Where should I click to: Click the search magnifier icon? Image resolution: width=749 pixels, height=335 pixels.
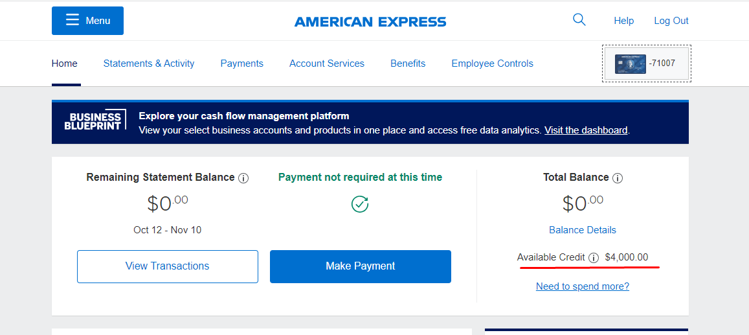pos(579,20)
